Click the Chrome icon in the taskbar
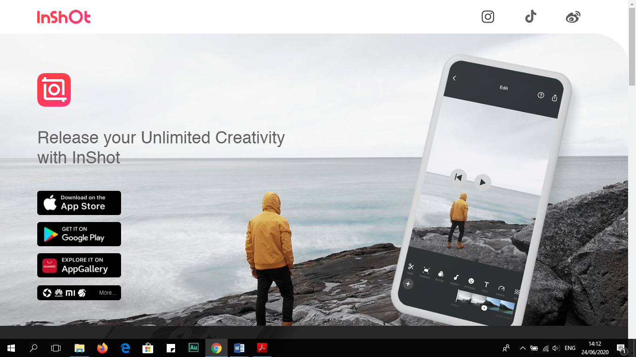The image size is (636, 357). tap(217, 348)
